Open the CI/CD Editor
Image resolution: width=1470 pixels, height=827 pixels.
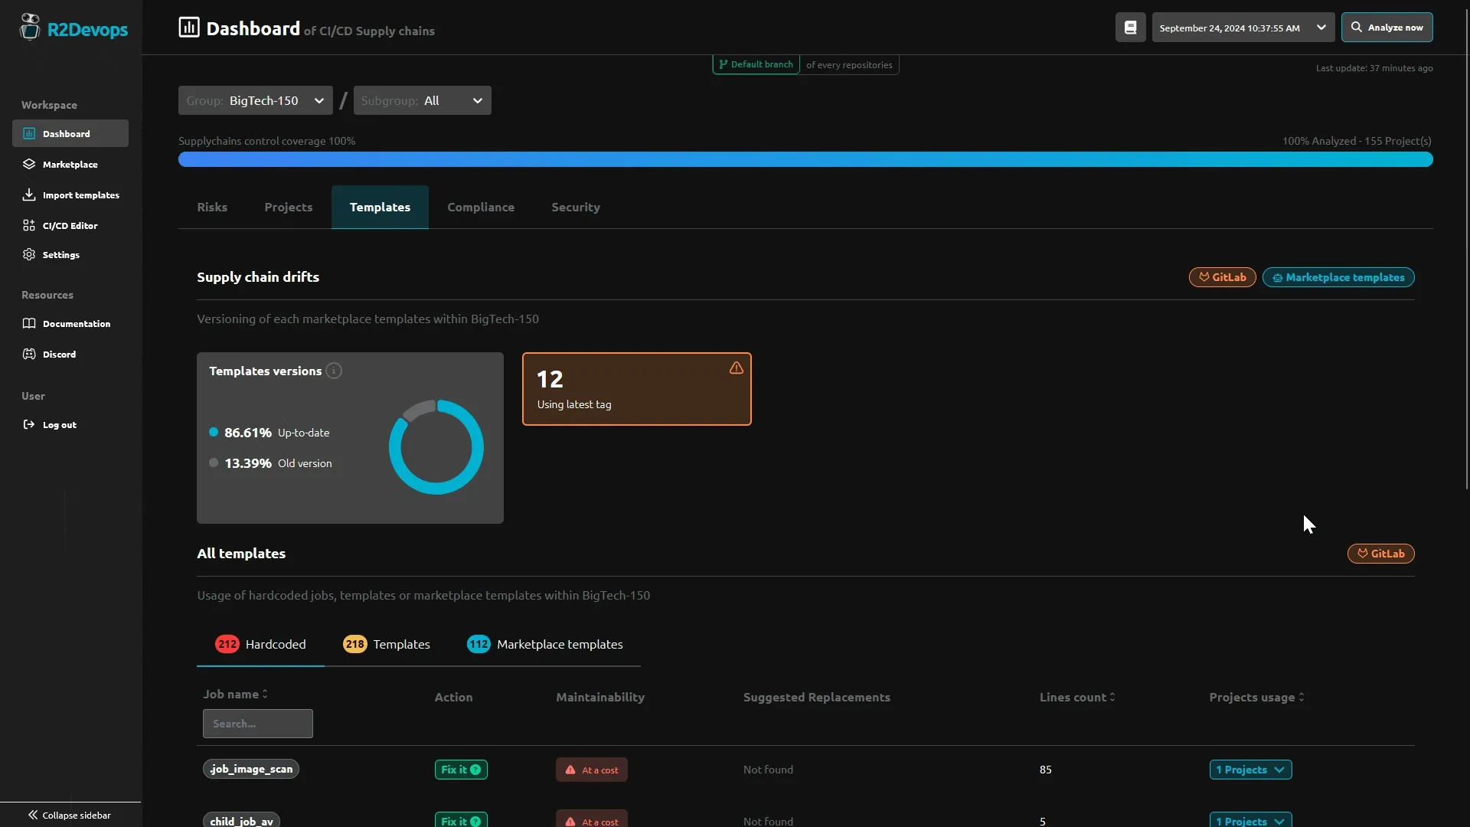click(x=70, y=225)
